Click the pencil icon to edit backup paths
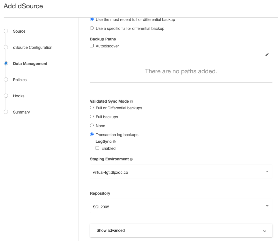The image size is (278, 241). 267,55
